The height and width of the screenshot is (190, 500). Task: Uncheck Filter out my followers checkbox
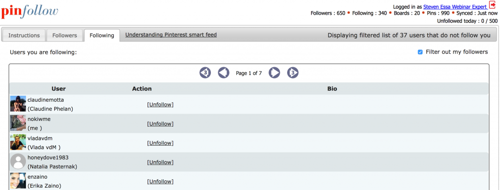tap(420, 52)
